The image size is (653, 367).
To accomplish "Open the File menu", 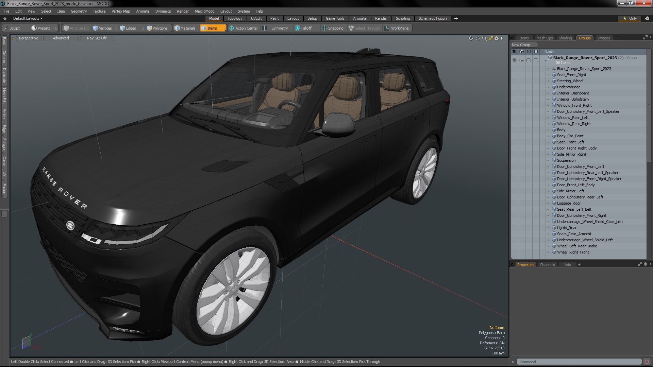I will pyautogui.click(x=6, y=11).
